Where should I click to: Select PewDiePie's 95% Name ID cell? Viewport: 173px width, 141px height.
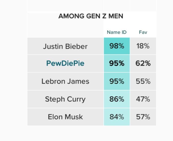click(x=117, y=63)
